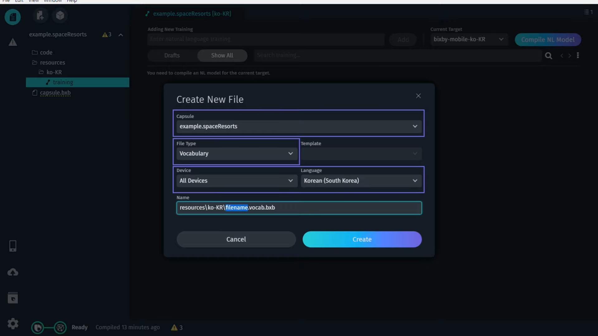Open the device simulator phone icon
This screenshot has height=336, width=598.
tap(13, 246)
